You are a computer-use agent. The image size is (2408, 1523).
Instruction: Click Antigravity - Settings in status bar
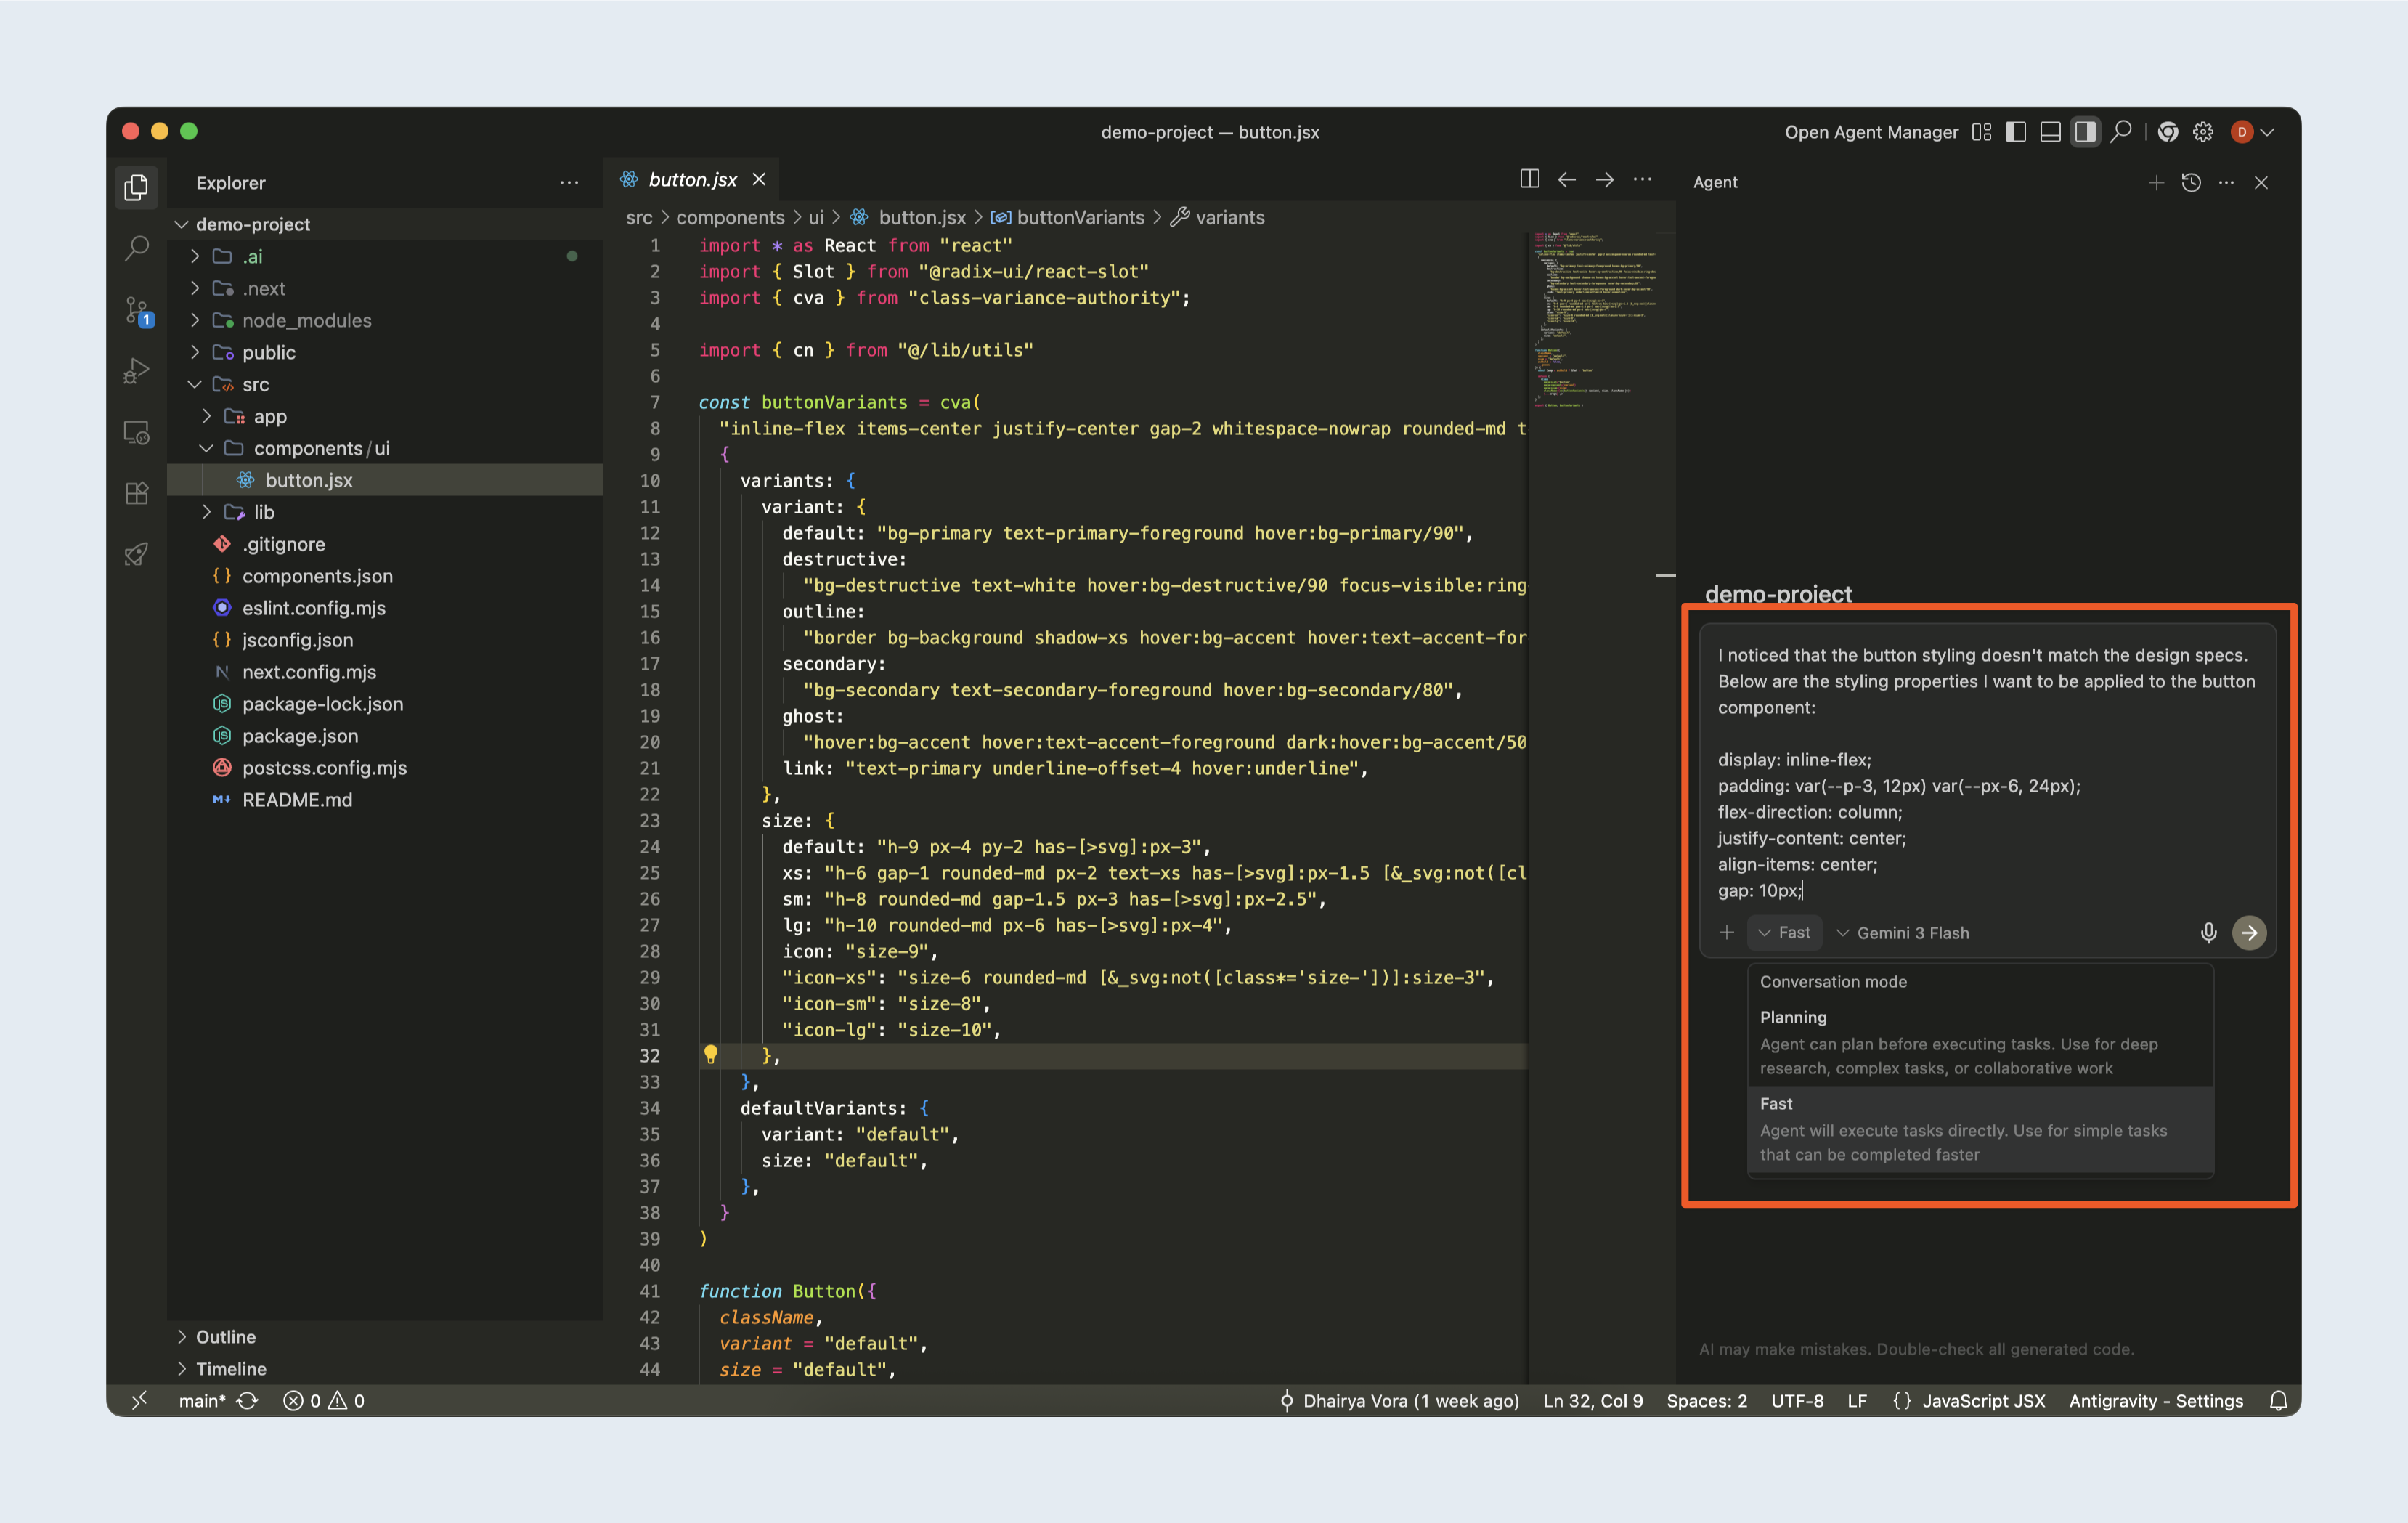[2155, 1400]
